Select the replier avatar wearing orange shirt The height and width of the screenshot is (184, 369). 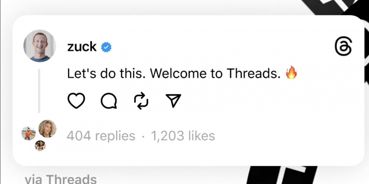click(29, 133)
